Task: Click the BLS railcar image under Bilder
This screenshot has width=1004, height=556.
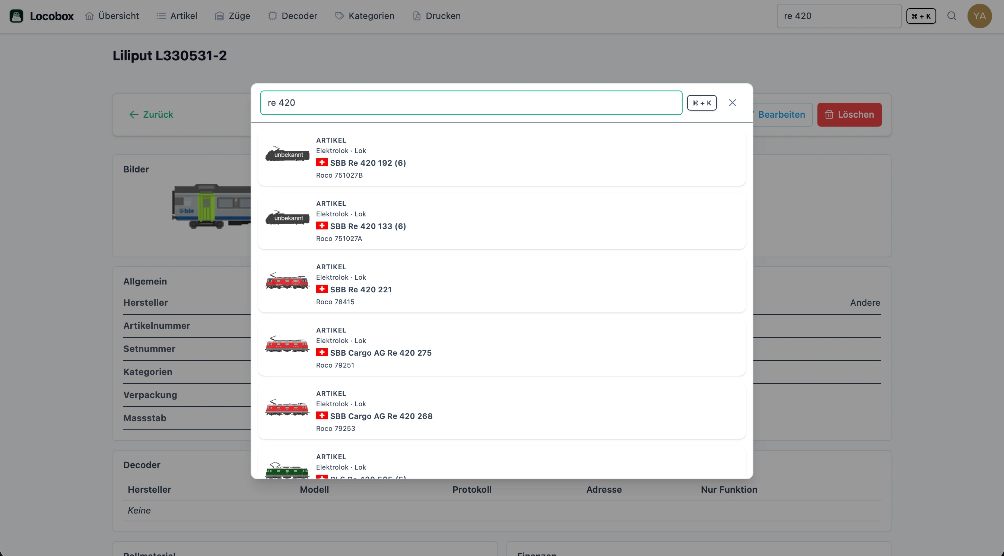Action: click(x=212, y=206)
